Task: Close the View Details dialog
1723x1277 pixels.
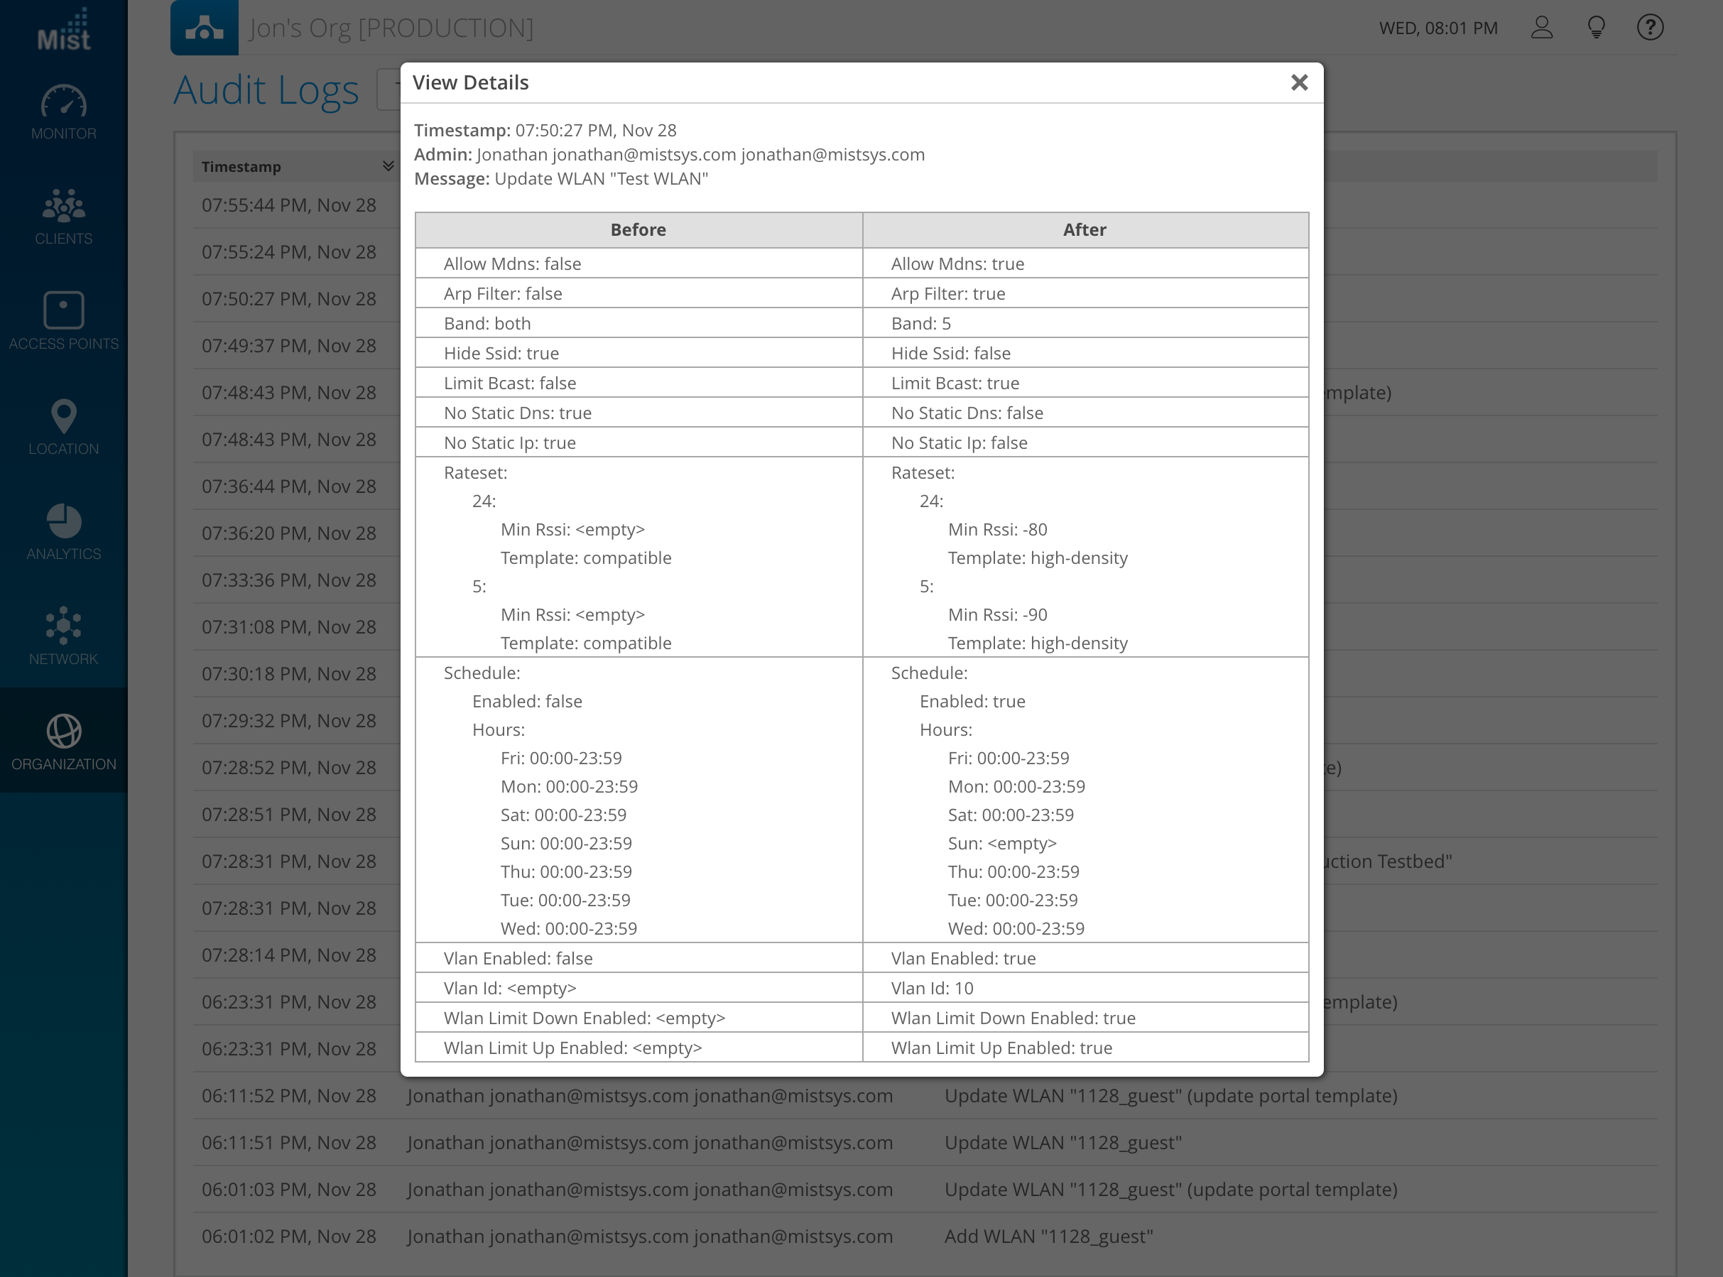Action: point(1298,82)
